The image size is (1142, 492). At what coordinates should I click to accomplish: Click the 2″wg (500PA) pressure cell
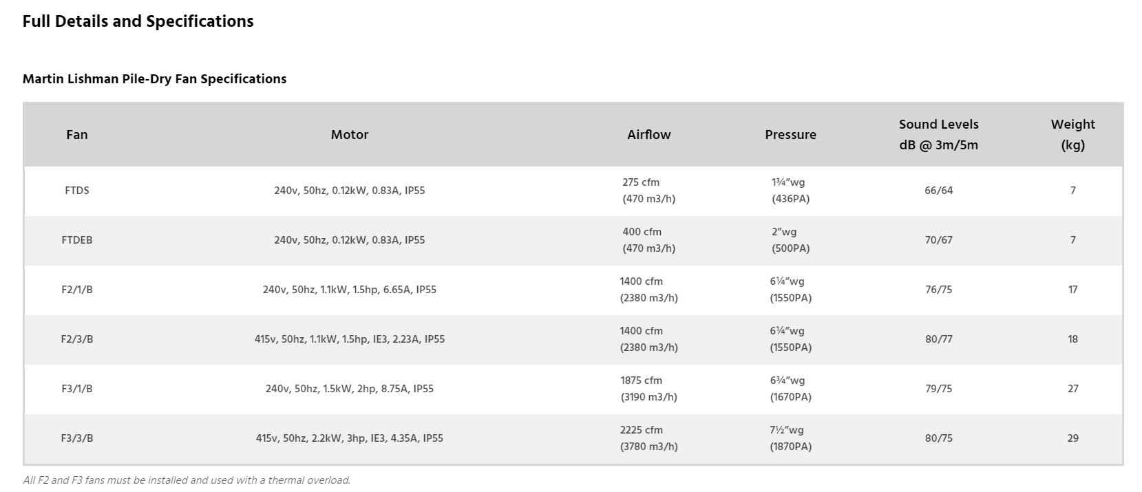point(790,240)
